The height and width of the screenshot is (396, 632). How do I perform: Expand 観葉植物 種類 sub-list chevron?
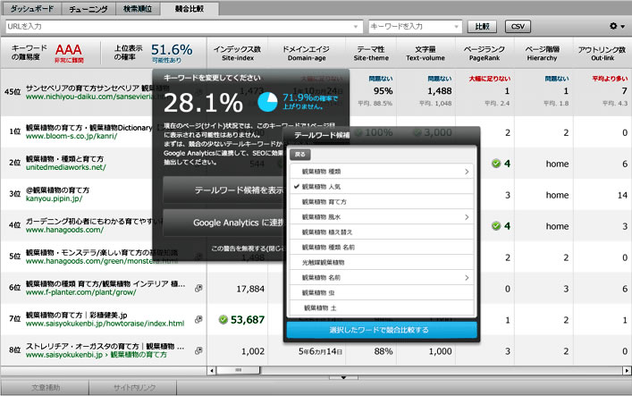point(467,171)
